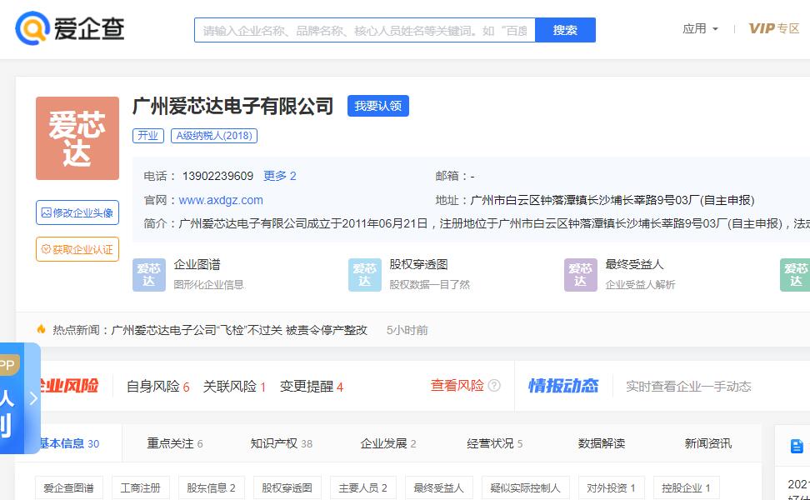
Task: Click the hot news flame icon
Action: point(42,330)
